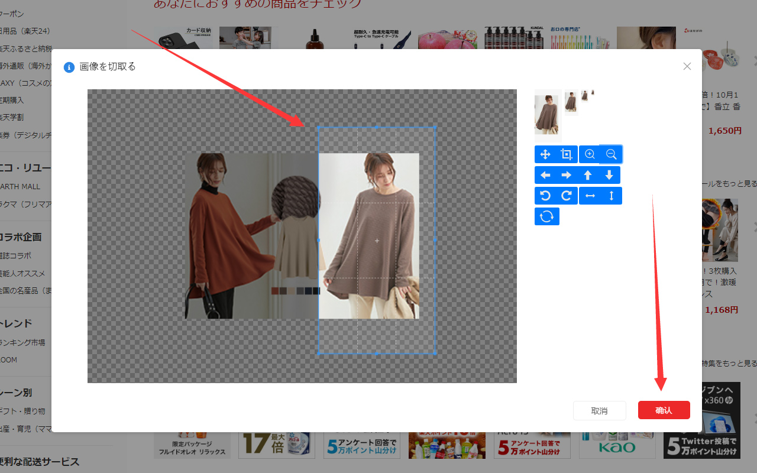
Task: Confirm the crop with red 确认 button
Action: tap(664, 410)
